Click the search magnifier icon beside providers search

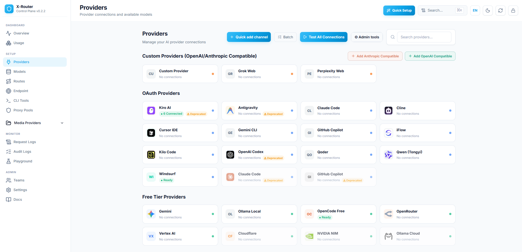pyautogui.click(x=393, y=37)
